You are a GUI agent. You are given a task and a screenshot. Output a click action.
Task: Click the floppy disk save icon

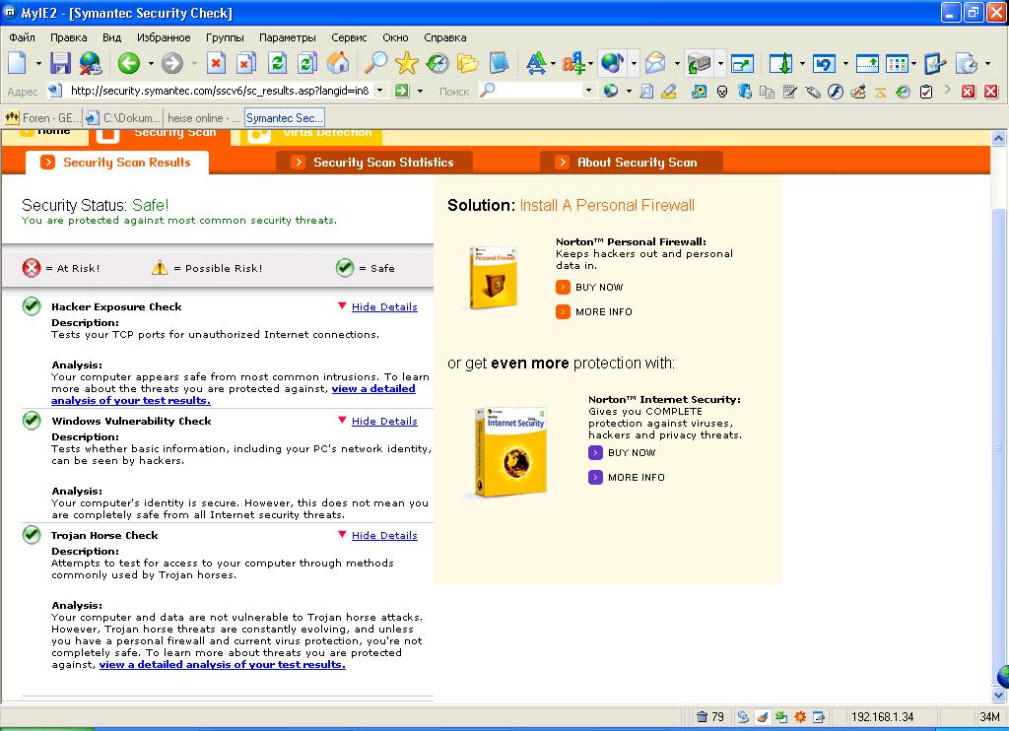coord(60,63)
